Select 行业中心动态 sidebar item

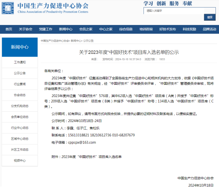pyautogui.click(x=20, y=128)
